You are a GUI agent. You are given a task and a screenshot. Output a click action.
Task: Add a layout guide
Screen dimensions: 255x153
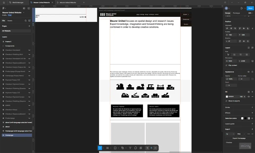(x=252, y=124)
